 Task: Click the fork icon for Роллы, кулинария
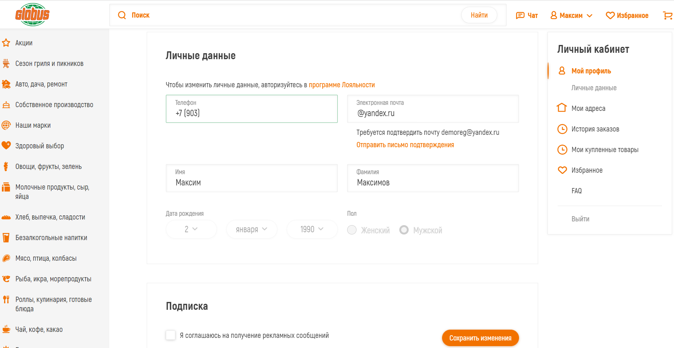(6, 299)
